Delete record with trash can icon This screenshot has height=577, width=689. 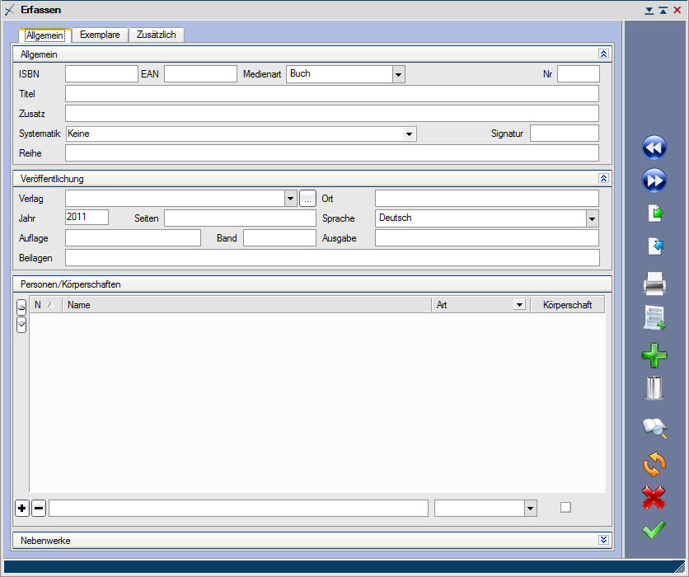(654, 388)
